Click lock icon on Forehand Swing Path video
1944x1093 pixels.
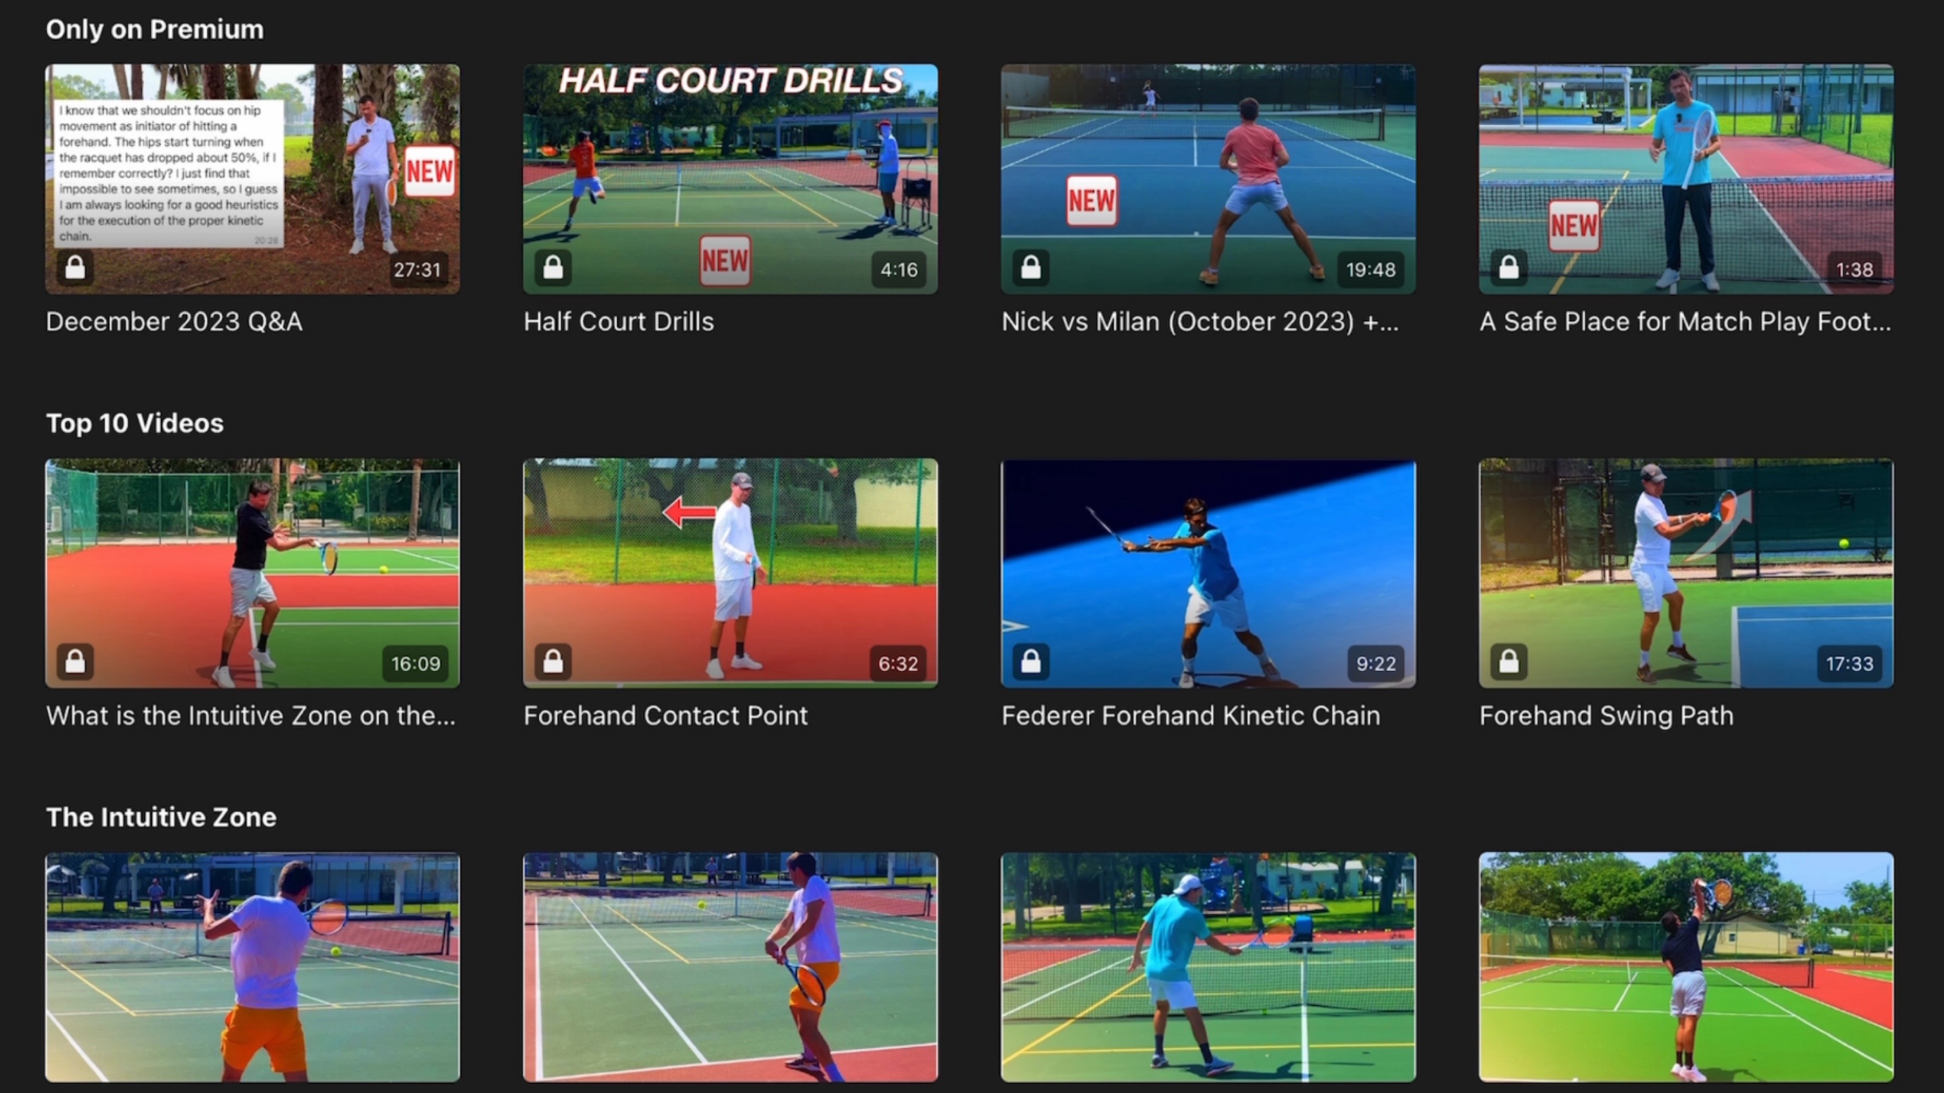tap(1508, 662)
